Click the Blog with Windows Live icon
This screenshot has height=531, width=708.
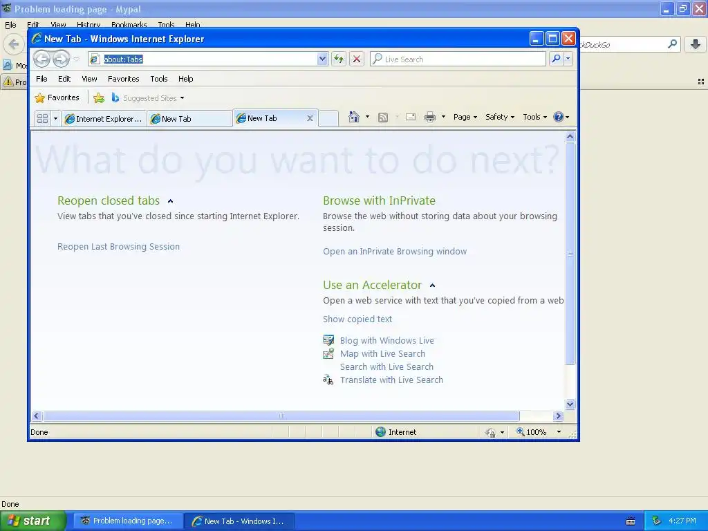(328, 340)
